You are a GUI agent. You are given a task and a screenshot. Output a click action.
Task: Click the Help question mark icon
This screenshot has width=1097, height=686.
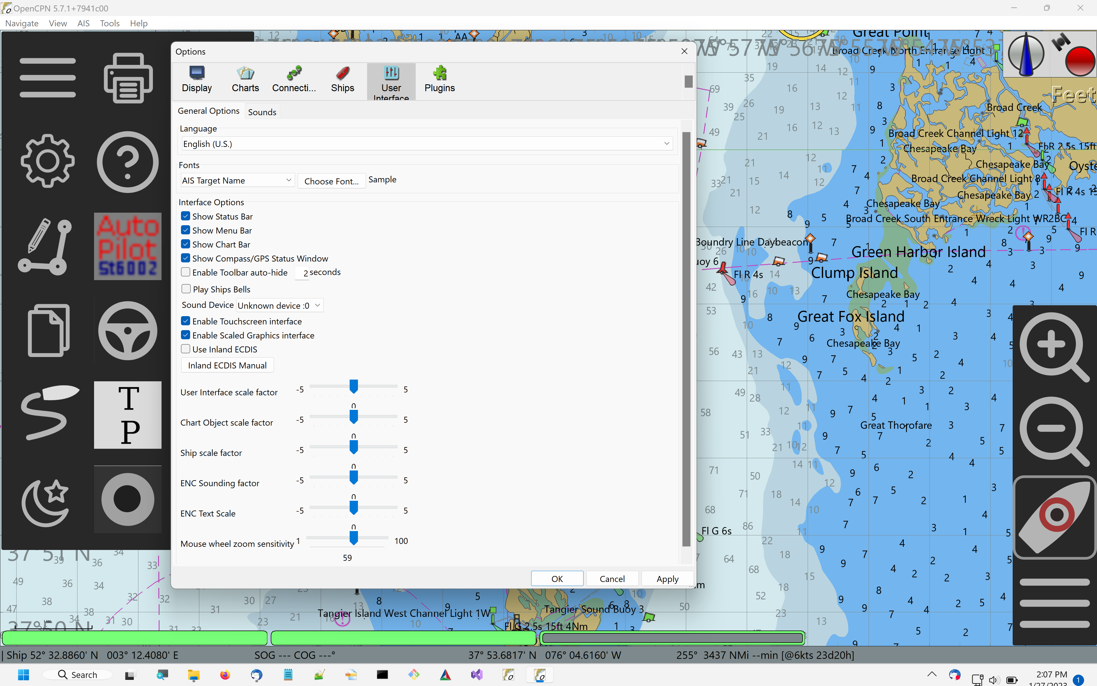(x=128, y=162)
